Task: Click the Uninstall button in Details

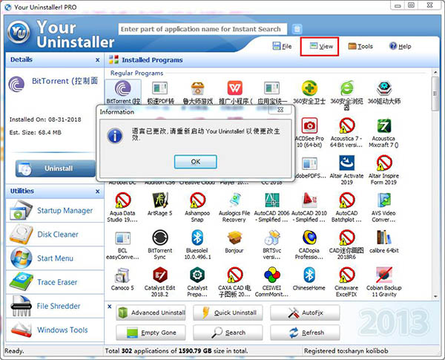Action: [56, 168]
